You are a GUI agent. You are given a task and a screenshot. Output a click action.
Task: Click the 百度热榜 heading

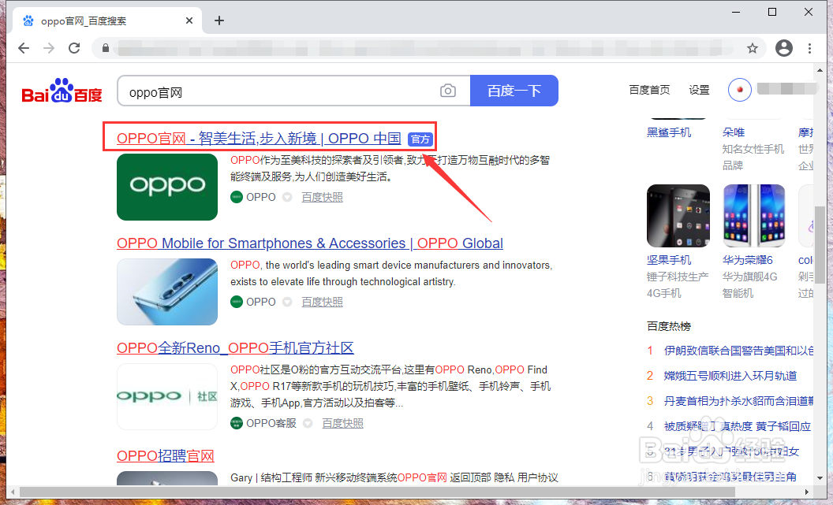pos(669,326)
